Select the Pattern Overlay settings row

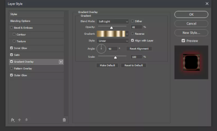[x=36, y=68]
